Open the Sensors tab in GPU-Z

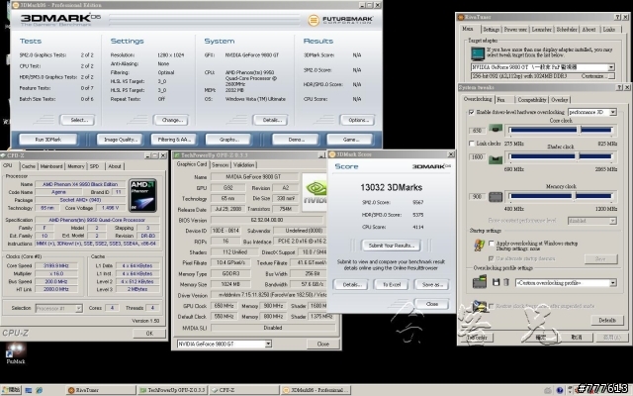[220, 165]
